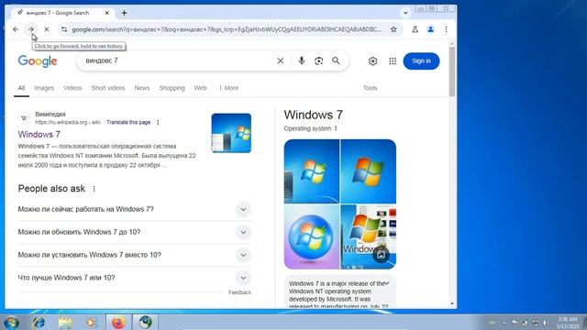Start voice search with microphone
587x330 pixels.
pyautogui.click(x=302, y=60)
